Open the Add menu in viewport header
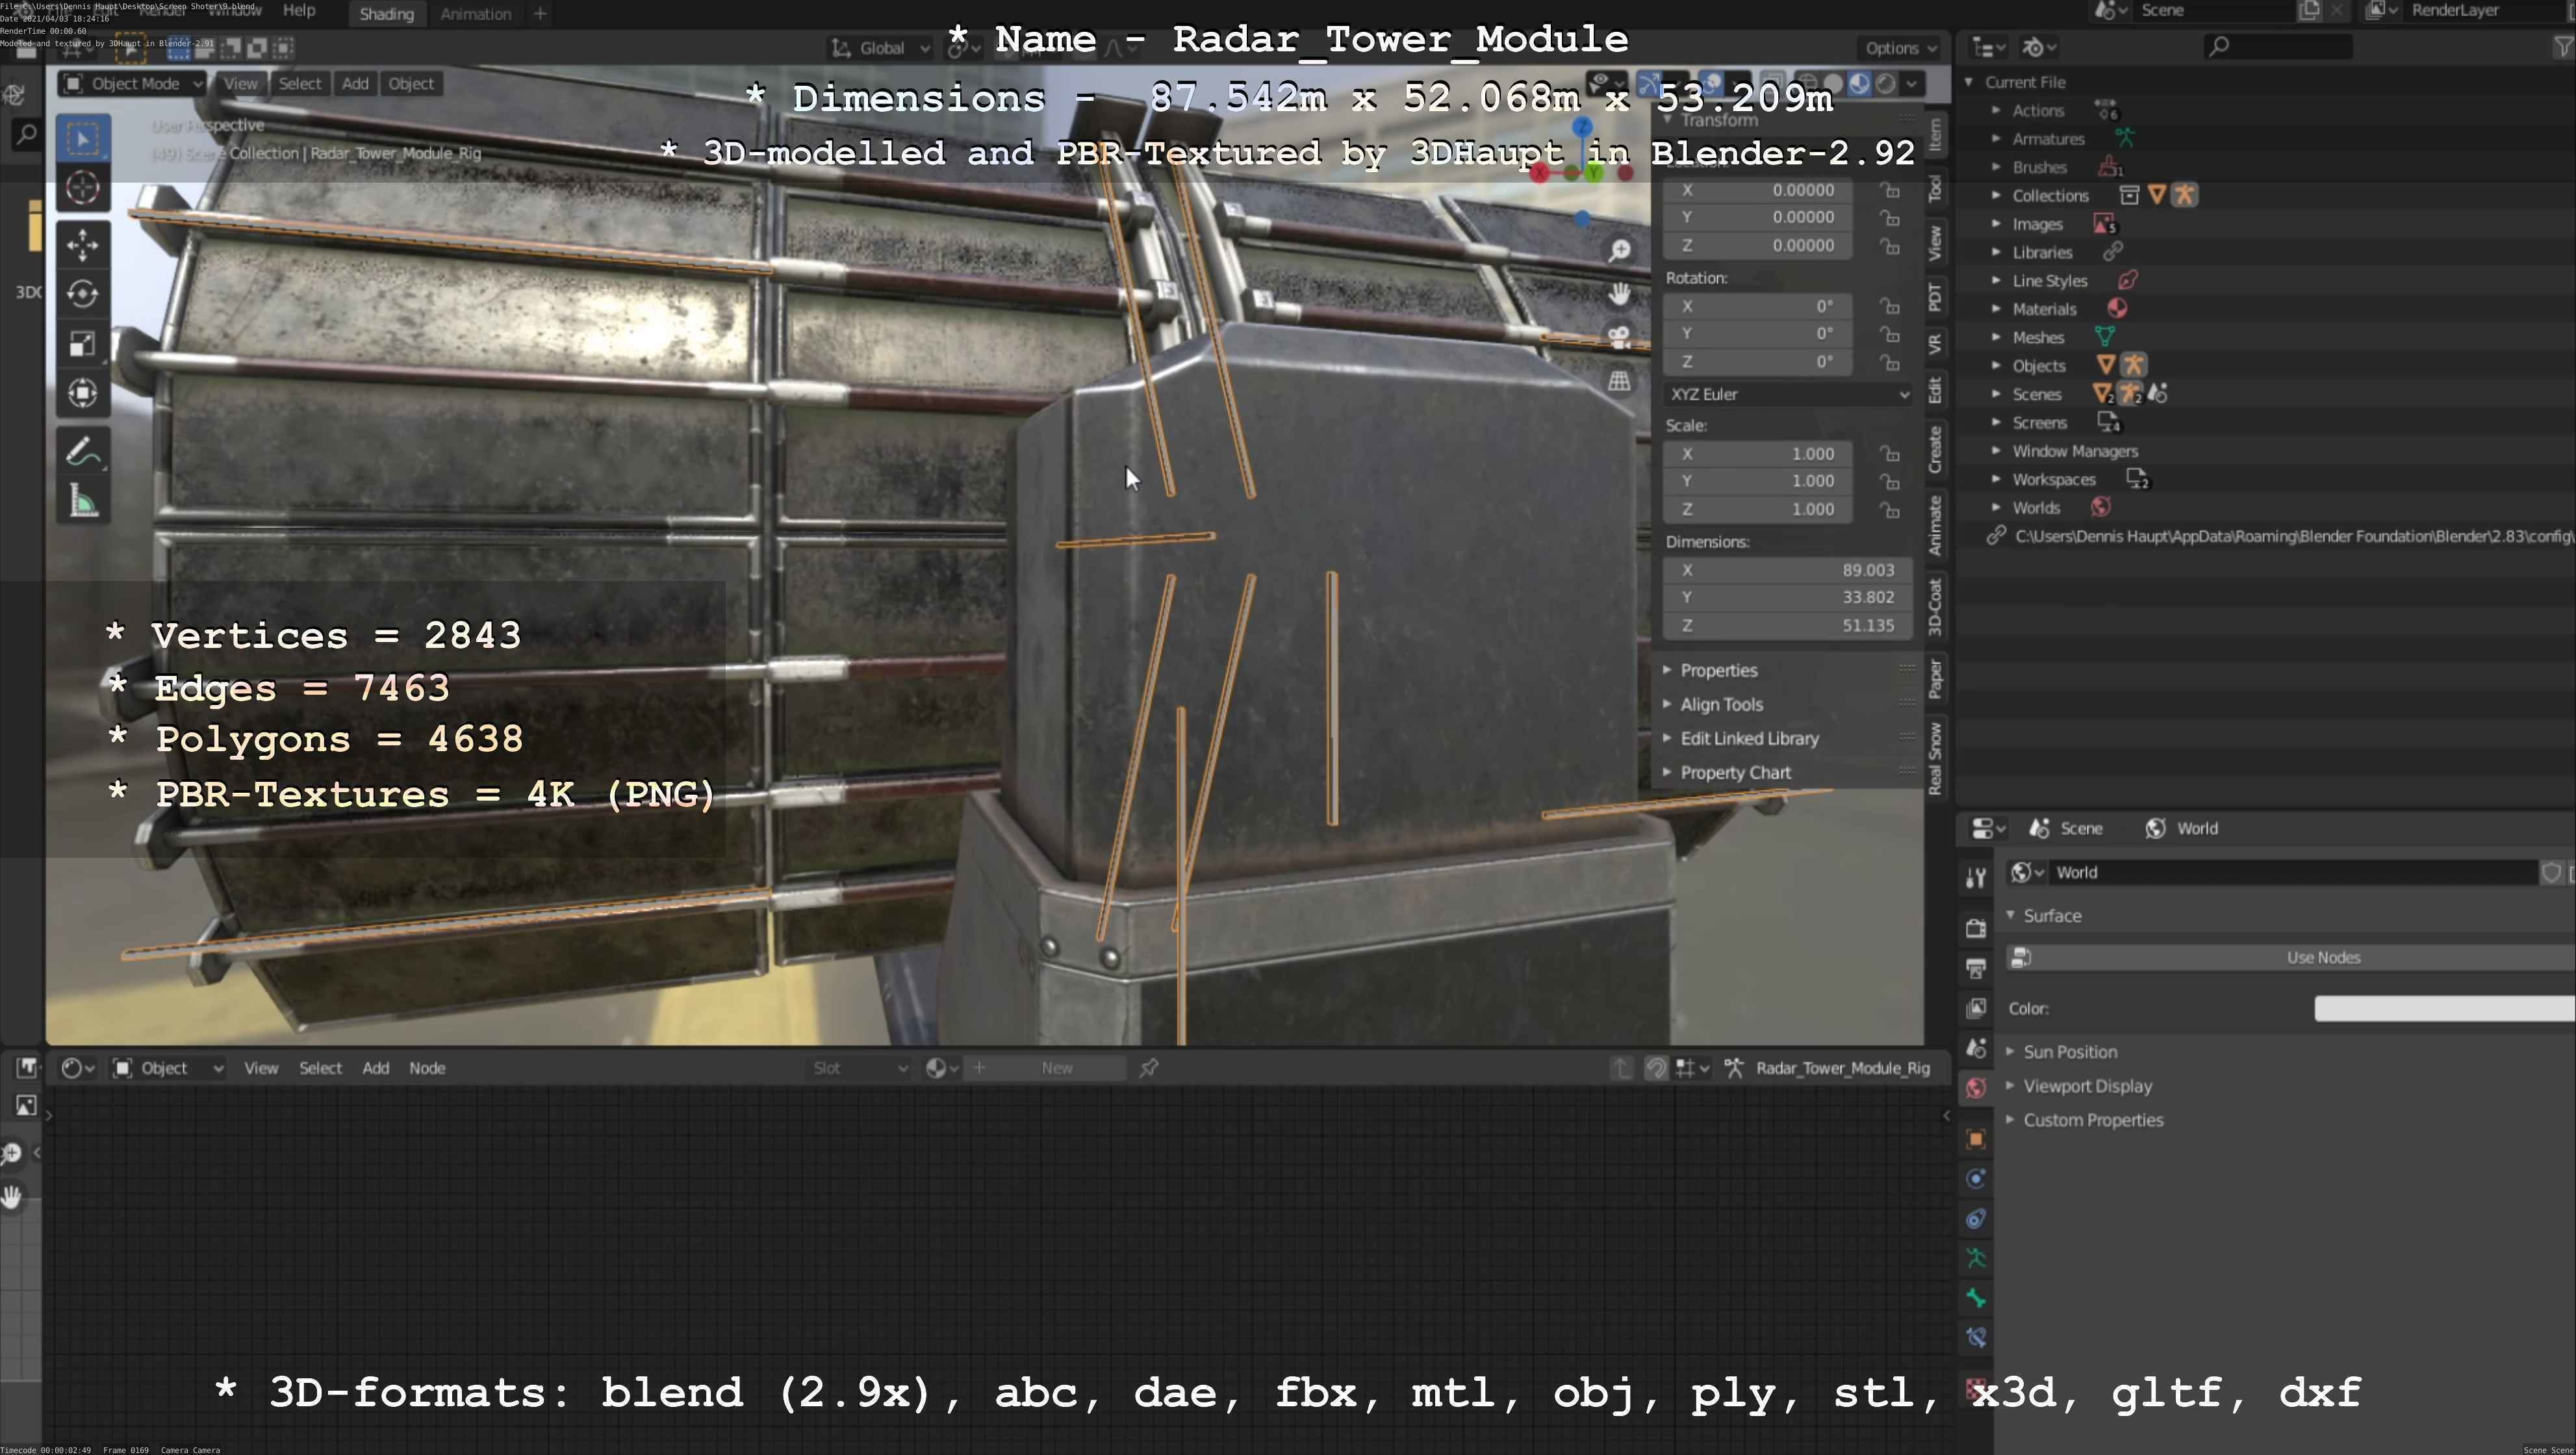Image resolution: width=2576 pixels, height=1455 pixels. coord(355,83)
